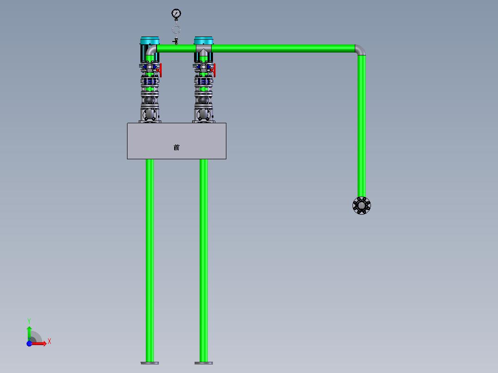Select the gray elbow above the left pump
The height and width of the screenshot is (373, 498).
[151, 50]
